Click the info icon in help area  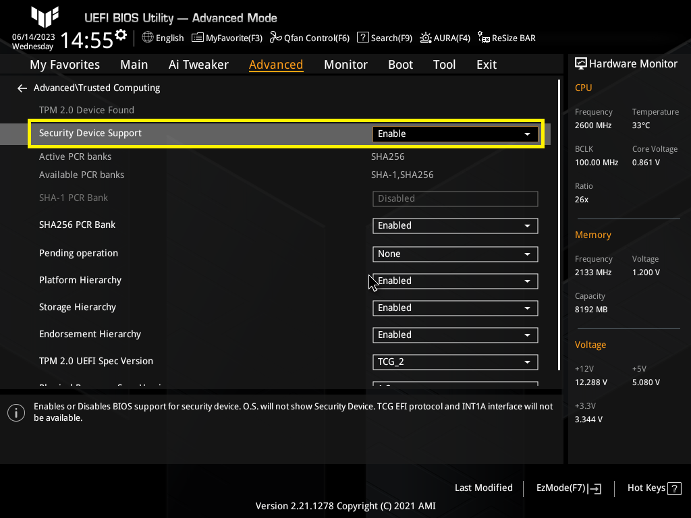16,413
